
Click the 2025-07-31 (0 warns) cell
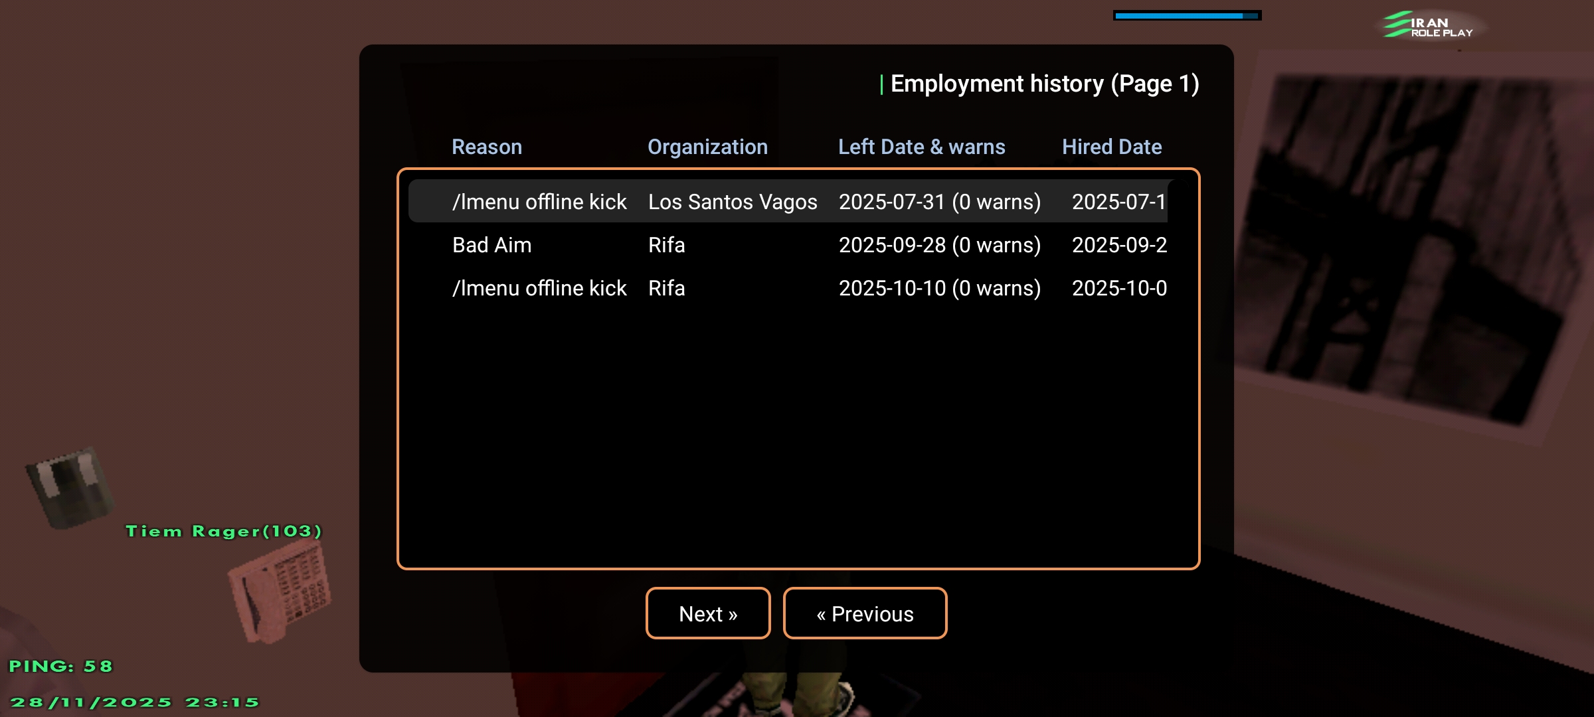[x=939, y=202]
